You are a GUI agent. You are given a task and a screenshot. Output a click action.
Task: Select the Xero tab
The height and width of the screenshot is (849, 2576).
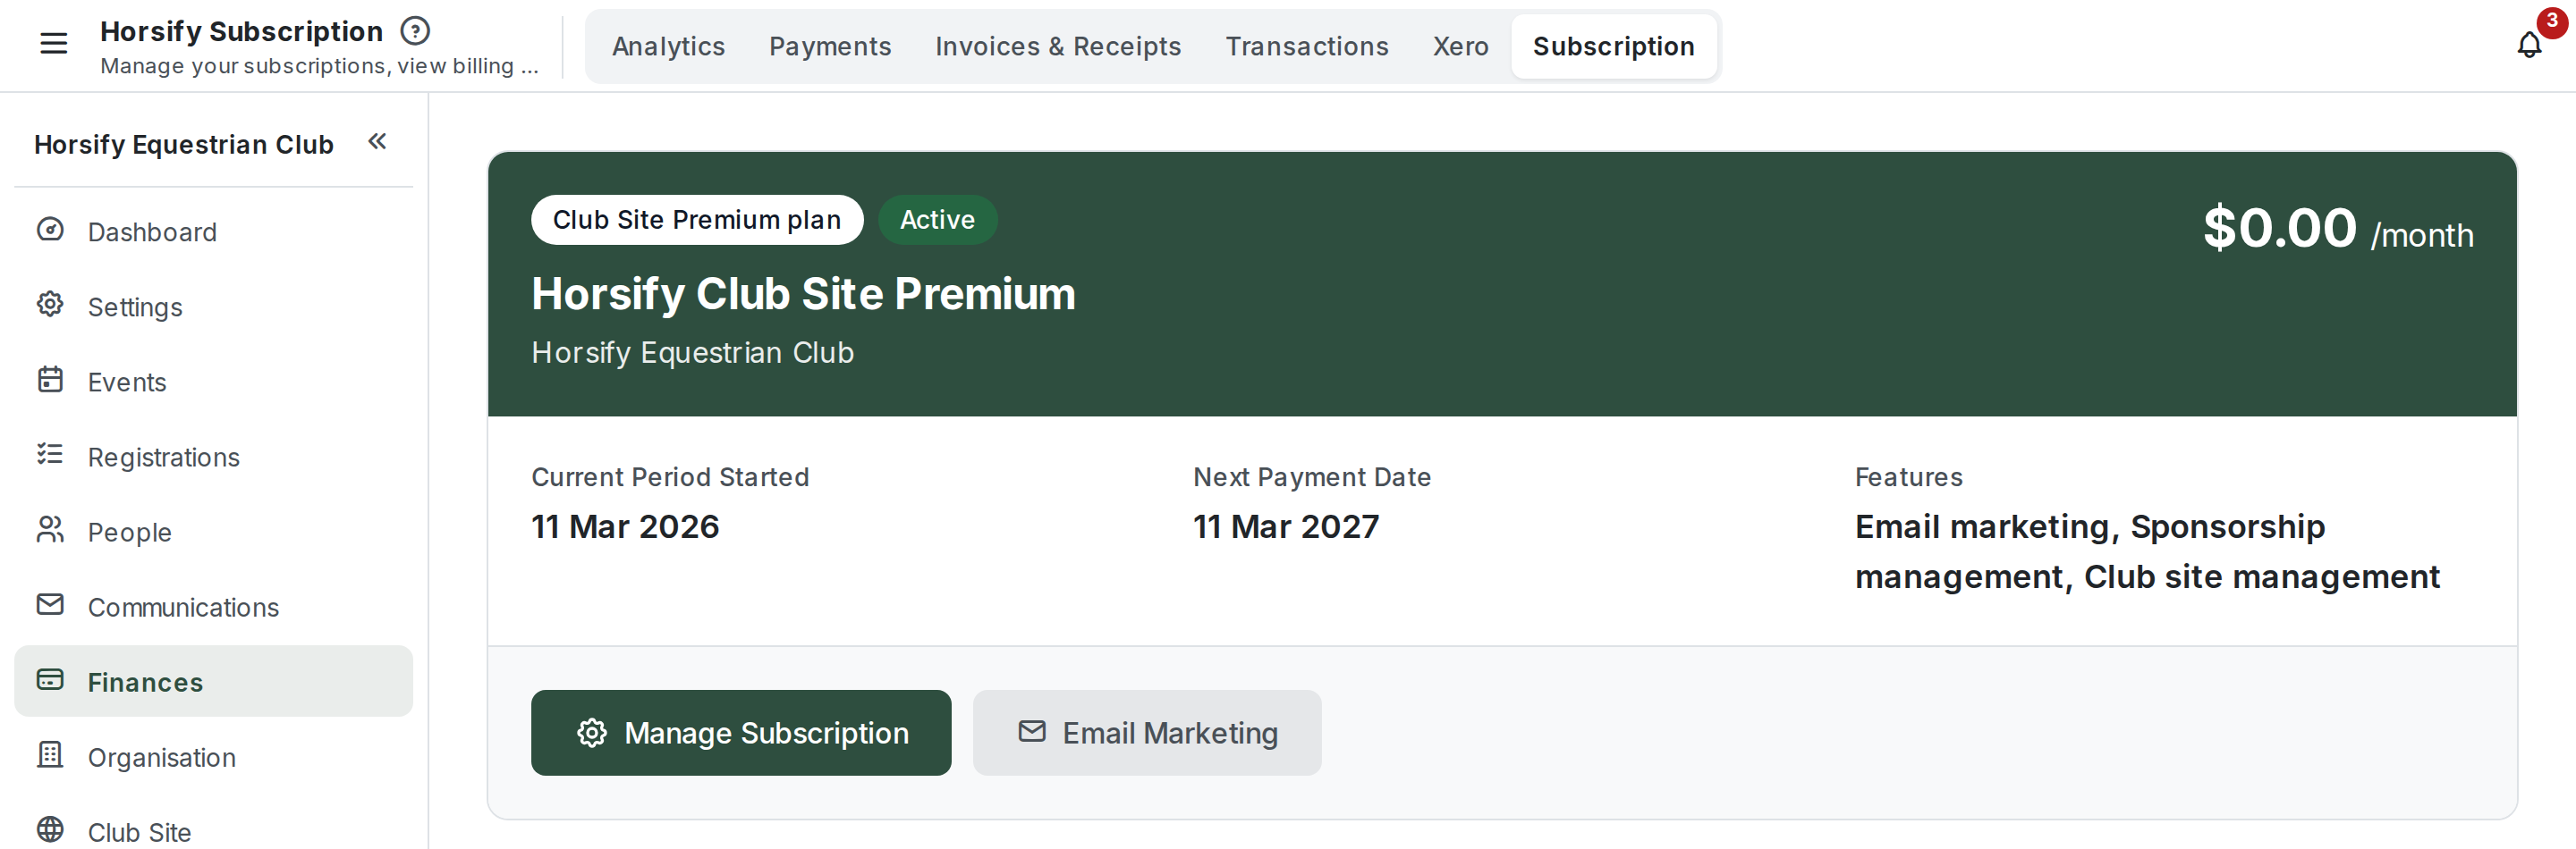1460,46
